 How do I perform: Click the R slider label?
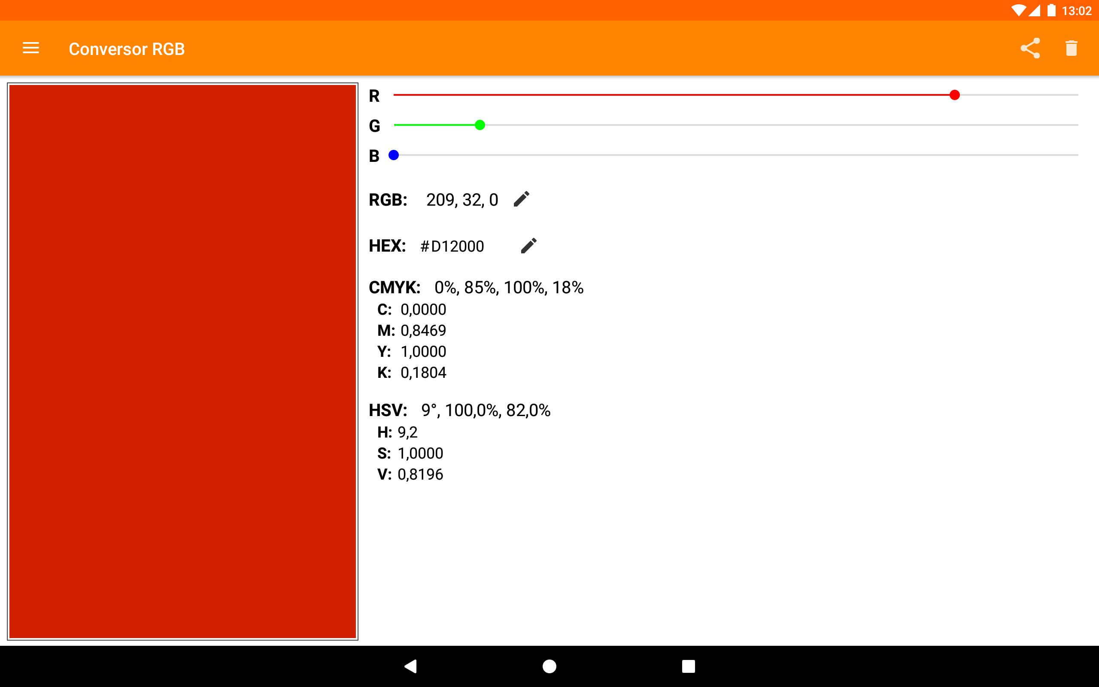pos(374,96)
